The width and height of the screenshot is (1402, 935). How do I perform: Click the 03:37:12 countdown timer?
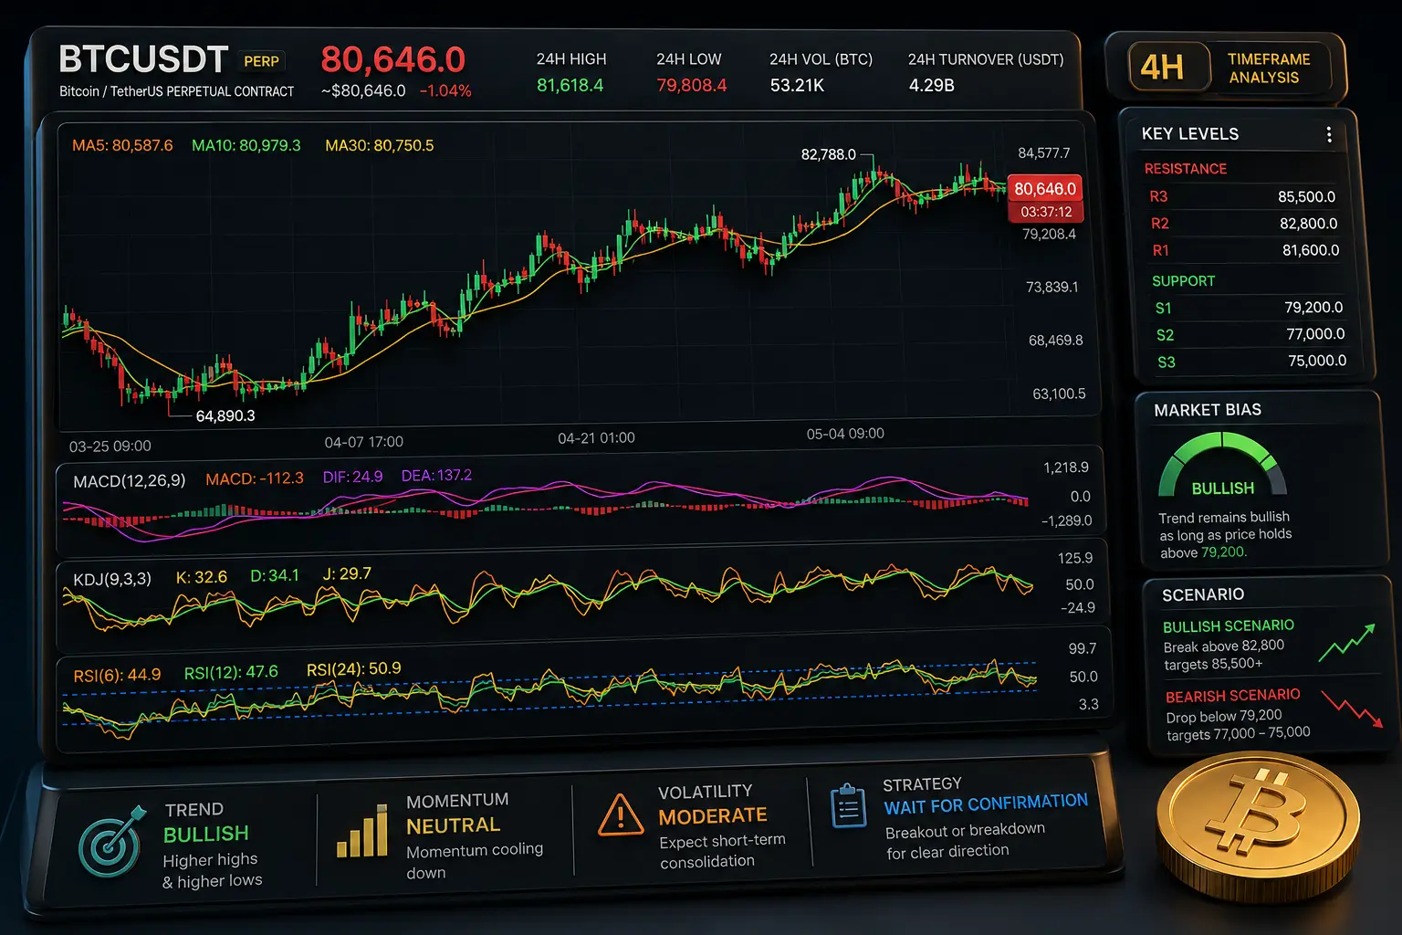click(x=1046, y=212)
